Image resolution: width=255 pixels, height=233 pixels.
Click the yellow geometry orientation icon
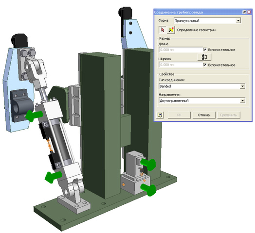(x=171, y=30)
